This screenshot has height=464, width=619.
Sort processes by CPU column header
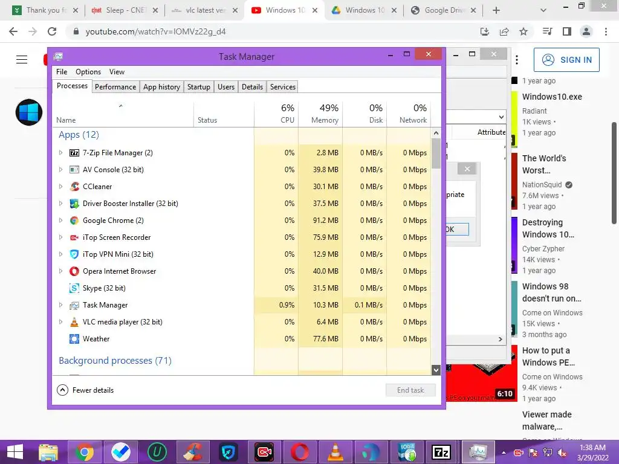[276, 113]
